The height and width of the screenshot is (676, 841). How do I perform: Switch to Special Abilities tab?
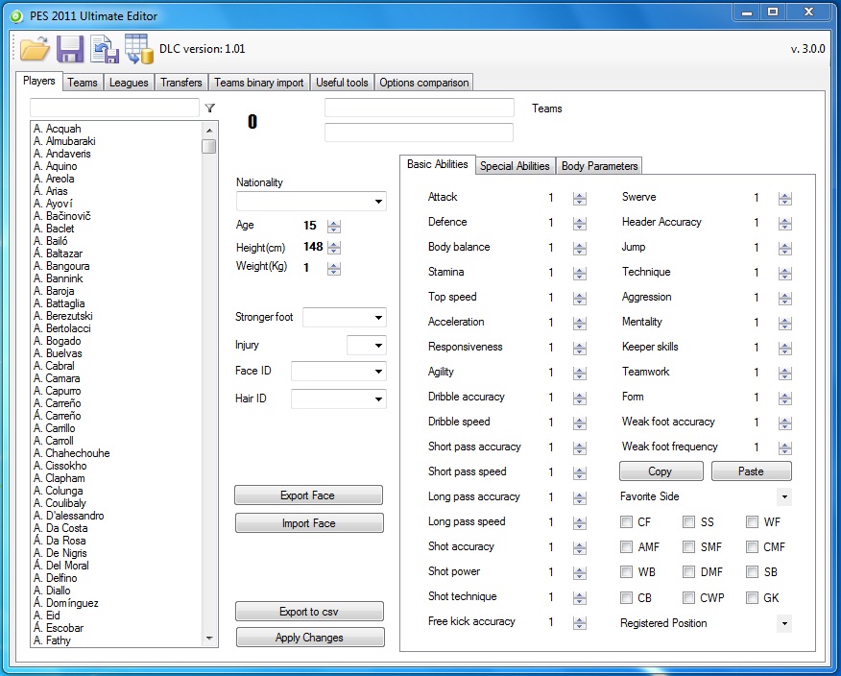pos(515,166)
